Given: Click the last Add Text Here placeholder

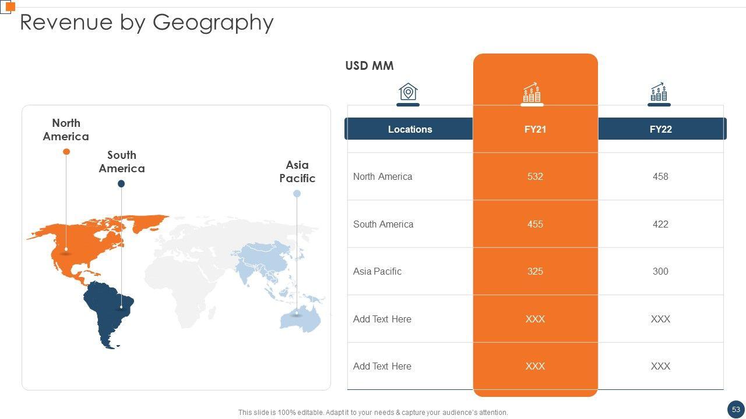Looking at the screenshot, I should coord(382,366).
